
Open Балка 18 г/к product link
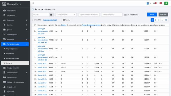(42, 67)
